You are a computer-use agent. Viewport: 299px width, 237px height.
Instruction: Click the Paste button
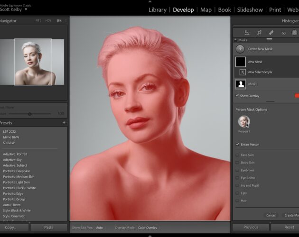pos(49,228)
